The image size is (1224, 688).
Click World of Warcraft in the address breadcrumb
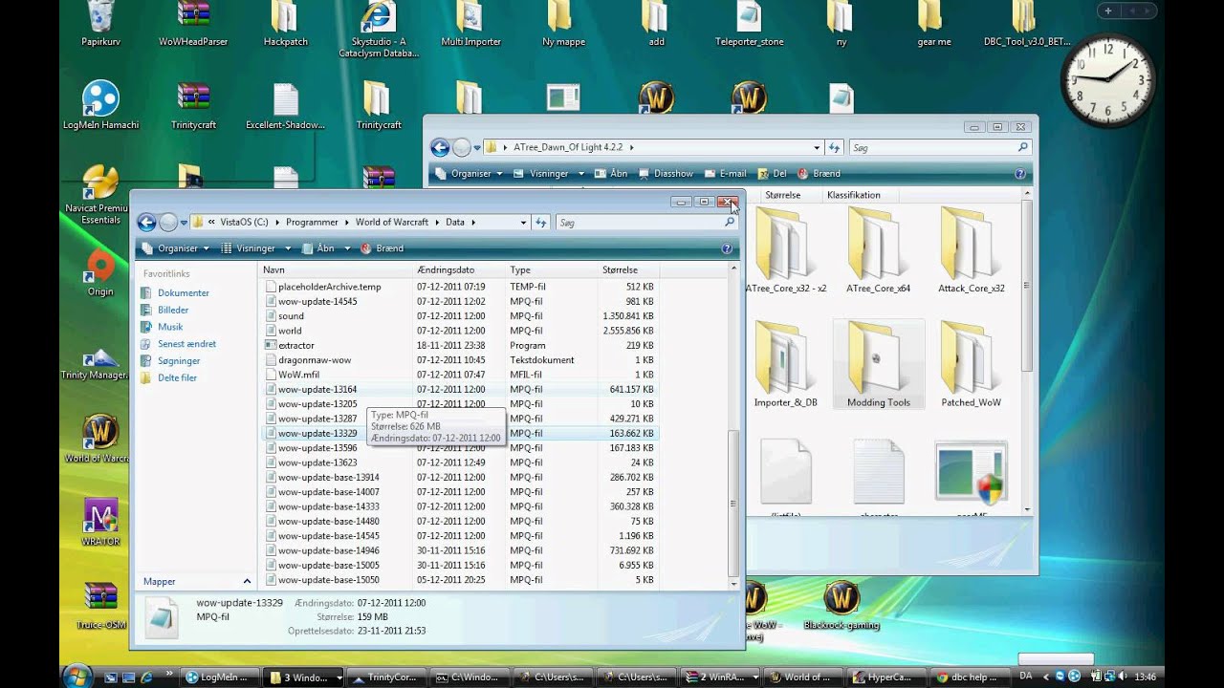point(392,223)
